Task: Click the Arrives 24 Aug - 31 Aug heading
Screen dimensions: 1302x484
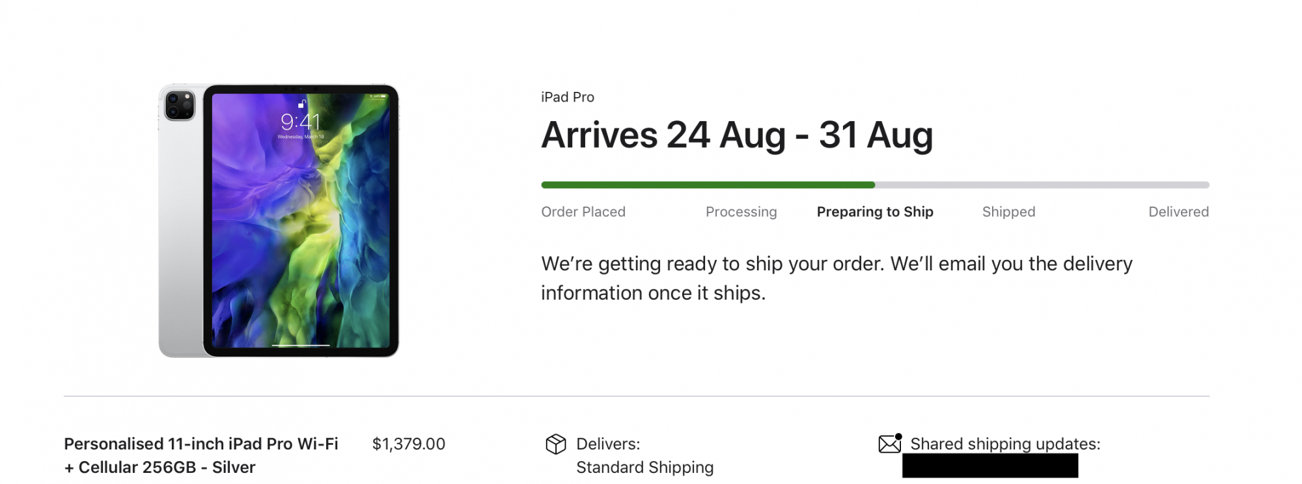Action: coord(736,135)
